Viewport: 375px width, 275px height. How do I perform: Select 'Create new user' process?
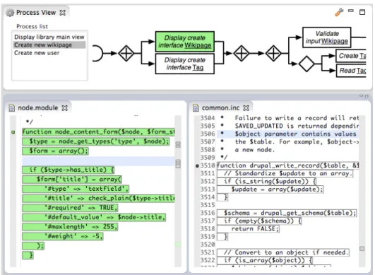click(37, 53)
